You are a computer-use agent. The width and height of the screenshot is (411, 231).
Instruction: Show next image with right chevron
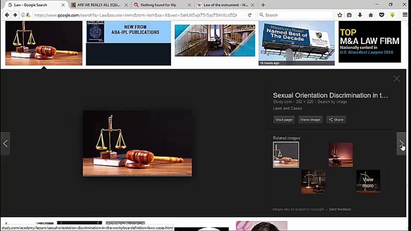tap(401, 143)
